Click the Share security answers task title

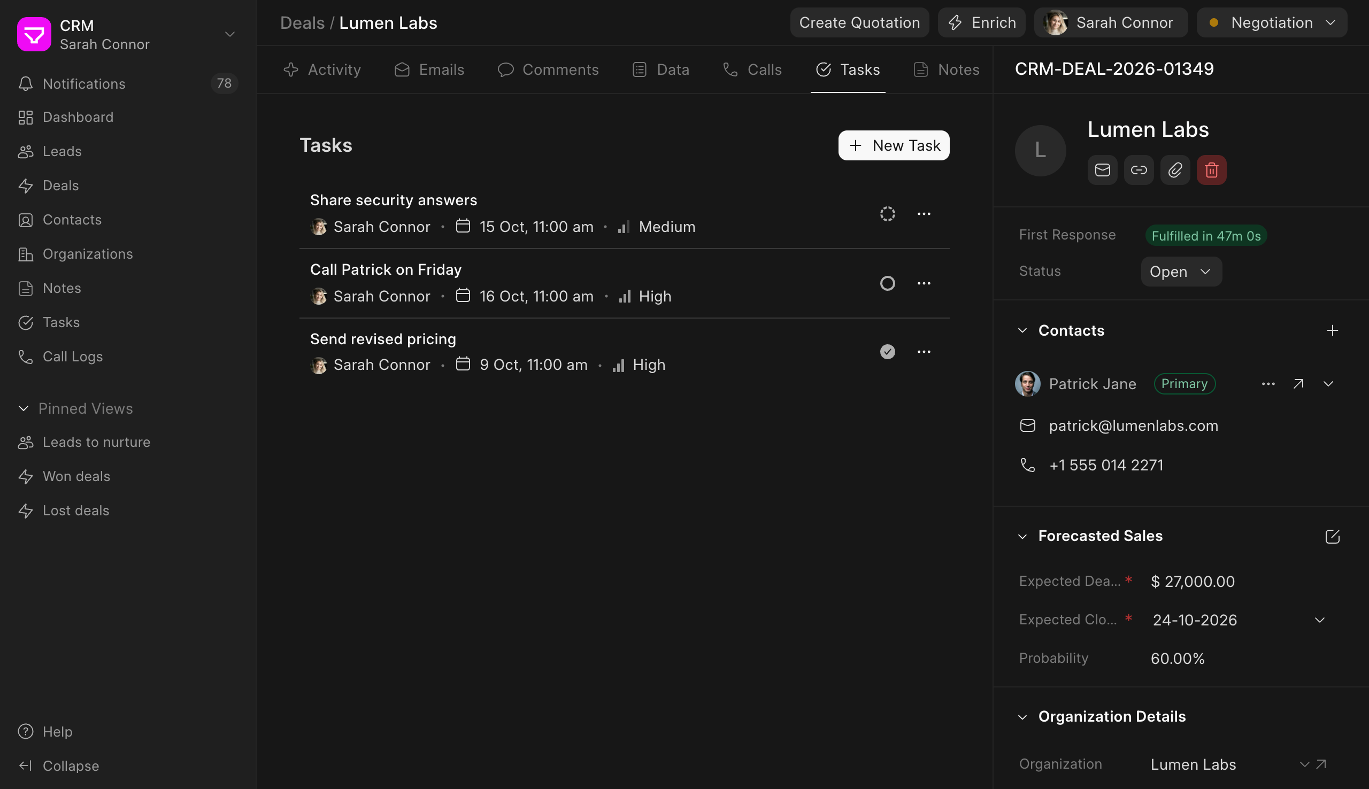coord(394,200)
